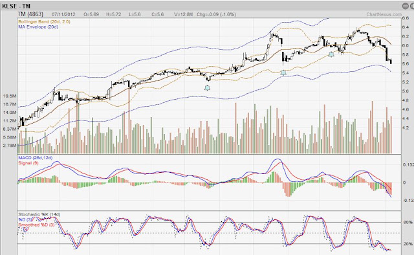The image size is (414, 255).
Task: Click the TM (4863) stock symbol
Action: pos(30,14)
